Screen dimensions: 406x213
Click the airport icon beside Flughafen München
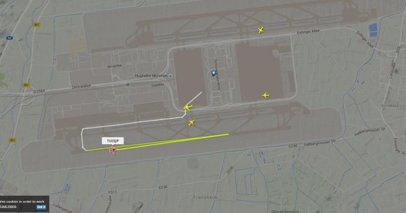point(171,76)
